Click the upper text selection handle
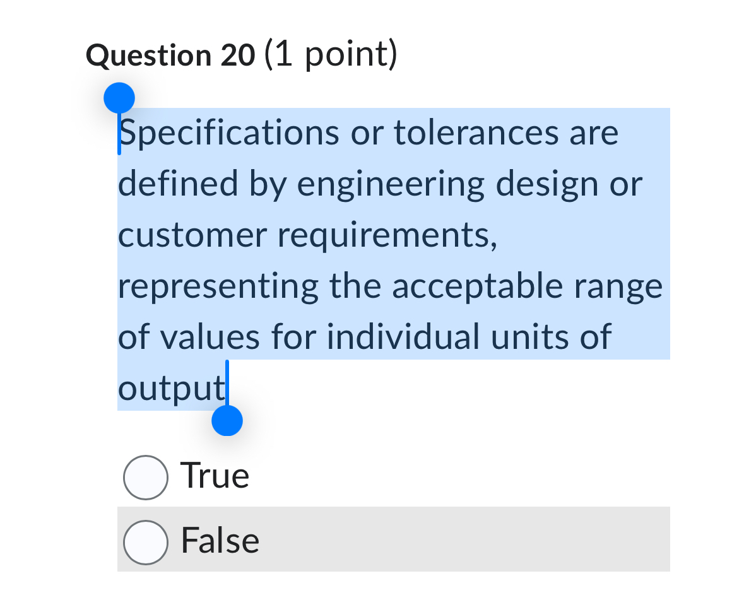 coord(119,97)
